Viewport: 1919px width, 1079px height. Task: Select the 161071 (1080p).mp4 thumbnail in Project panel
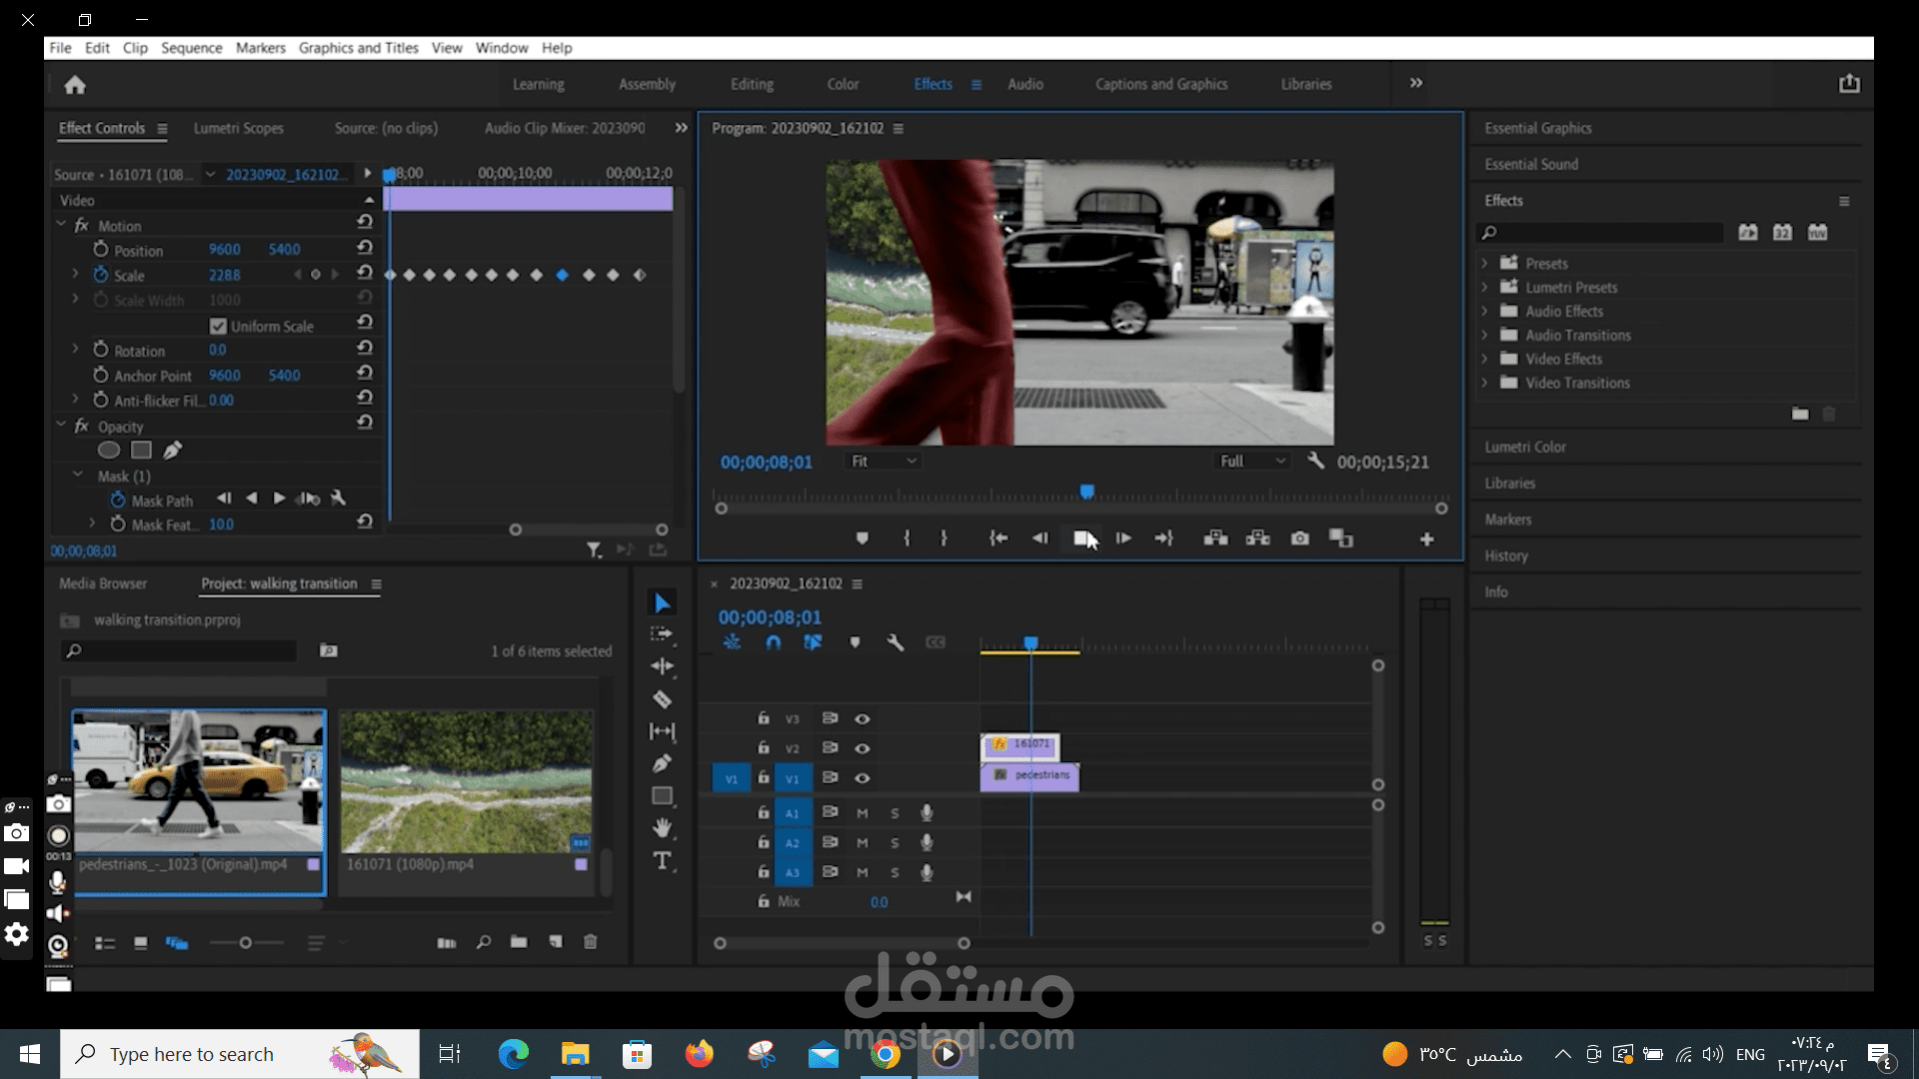(465, 782)
